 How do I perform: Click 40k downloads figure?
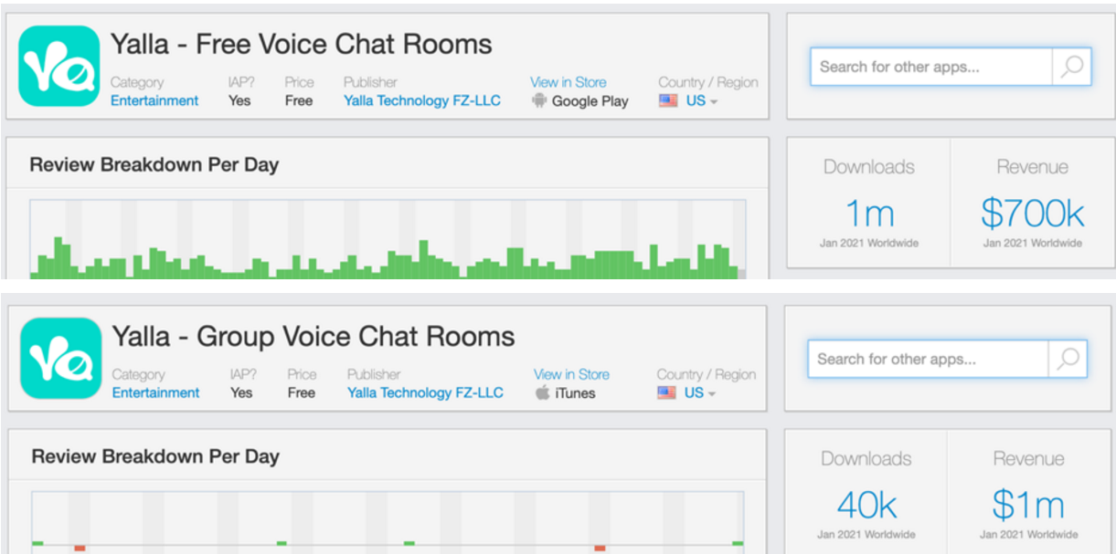(866, 505)
